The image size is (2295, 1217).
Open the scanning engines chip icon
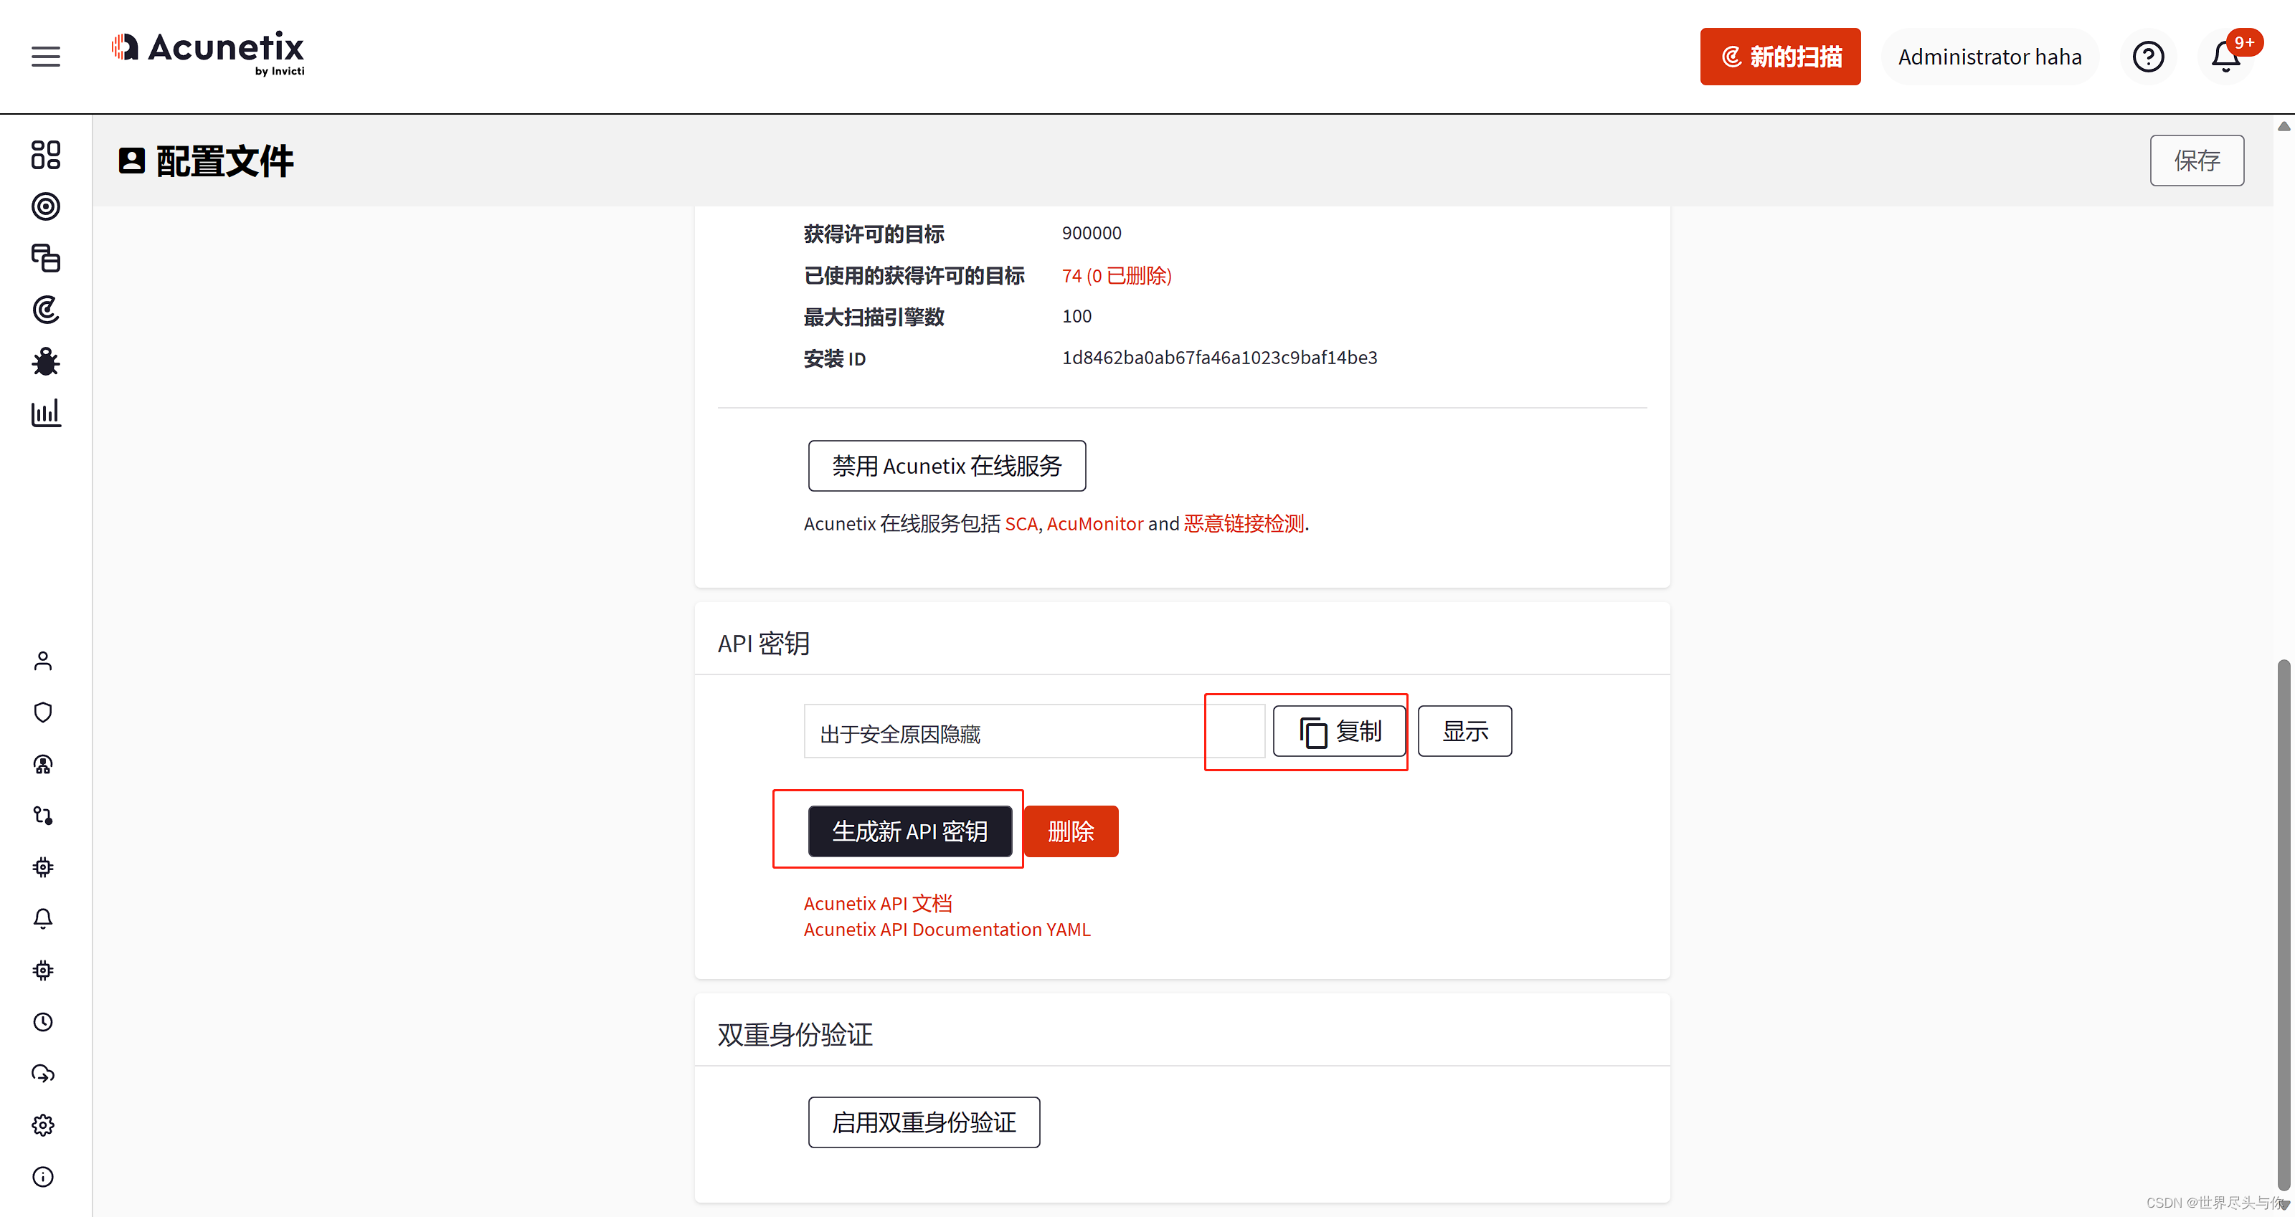[43, 867]
